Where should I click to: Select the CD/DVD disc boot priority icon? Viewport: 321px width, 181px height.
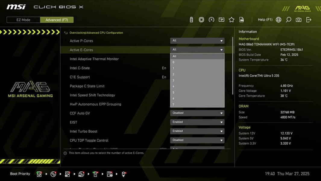tap(53, 174)
